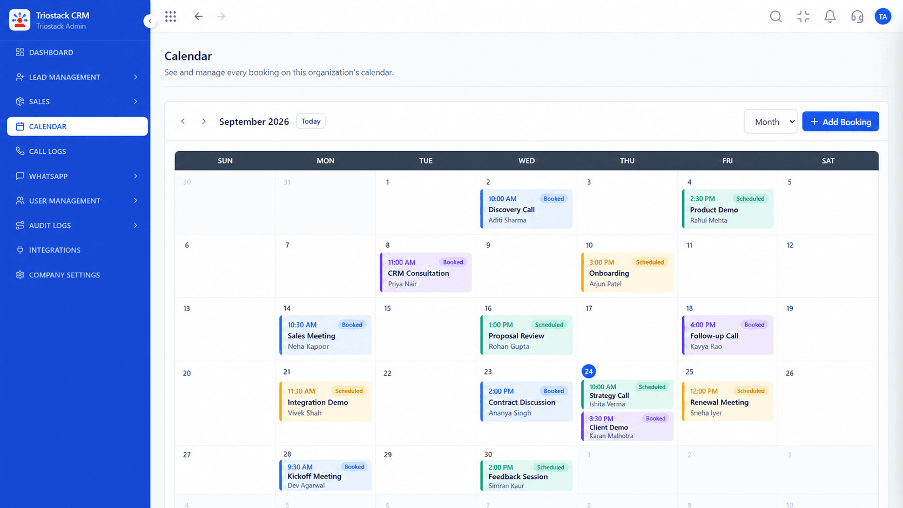
Task: Open search via the magnifier icon
Action: [776, 17]
